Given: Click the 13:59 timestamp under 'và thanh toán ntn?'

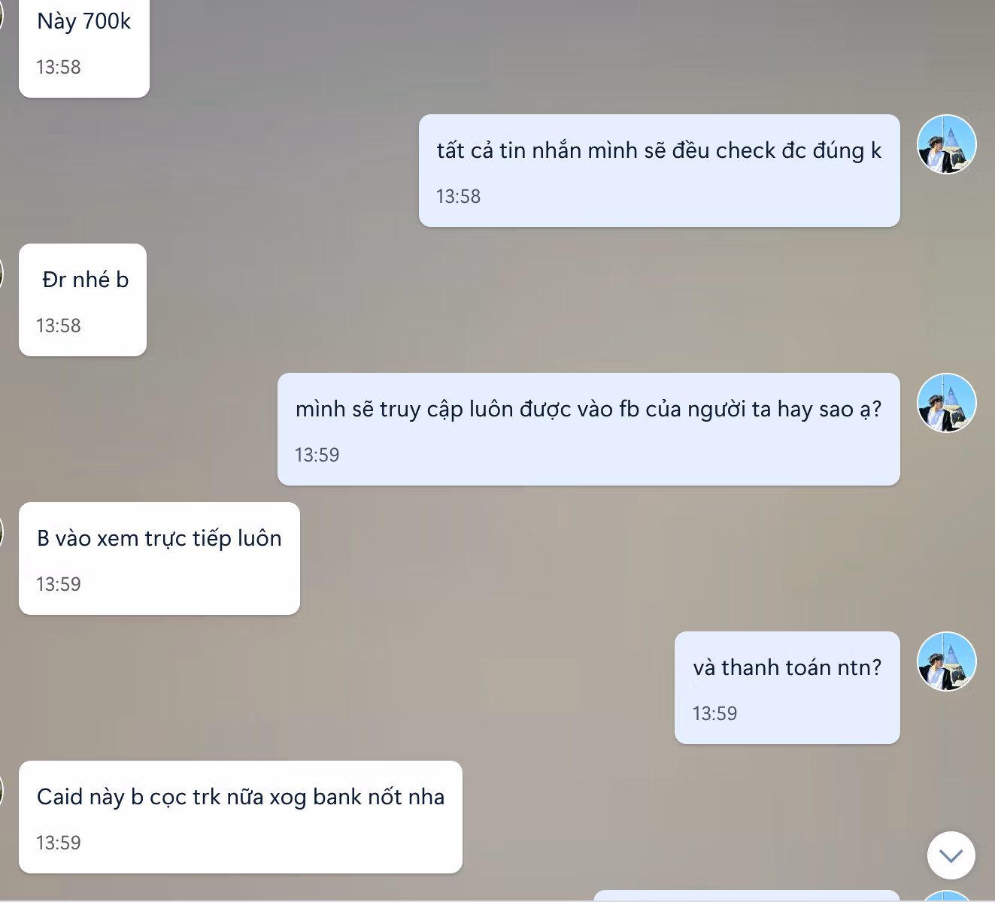Looking at the screenshot, I should (x=715, y=713).
